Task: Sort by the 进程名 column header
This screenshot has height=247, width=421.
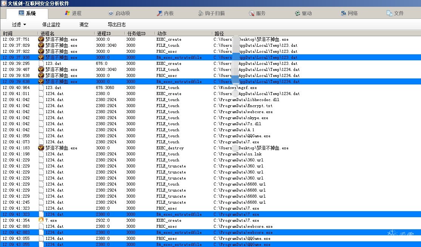Action: pos(66,34)
